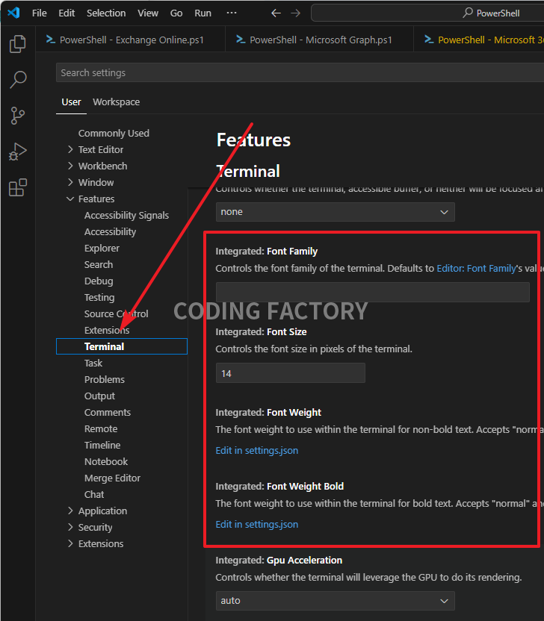Switch to PowerShell - Exchange Online.ps1 tab

[131, 40]
